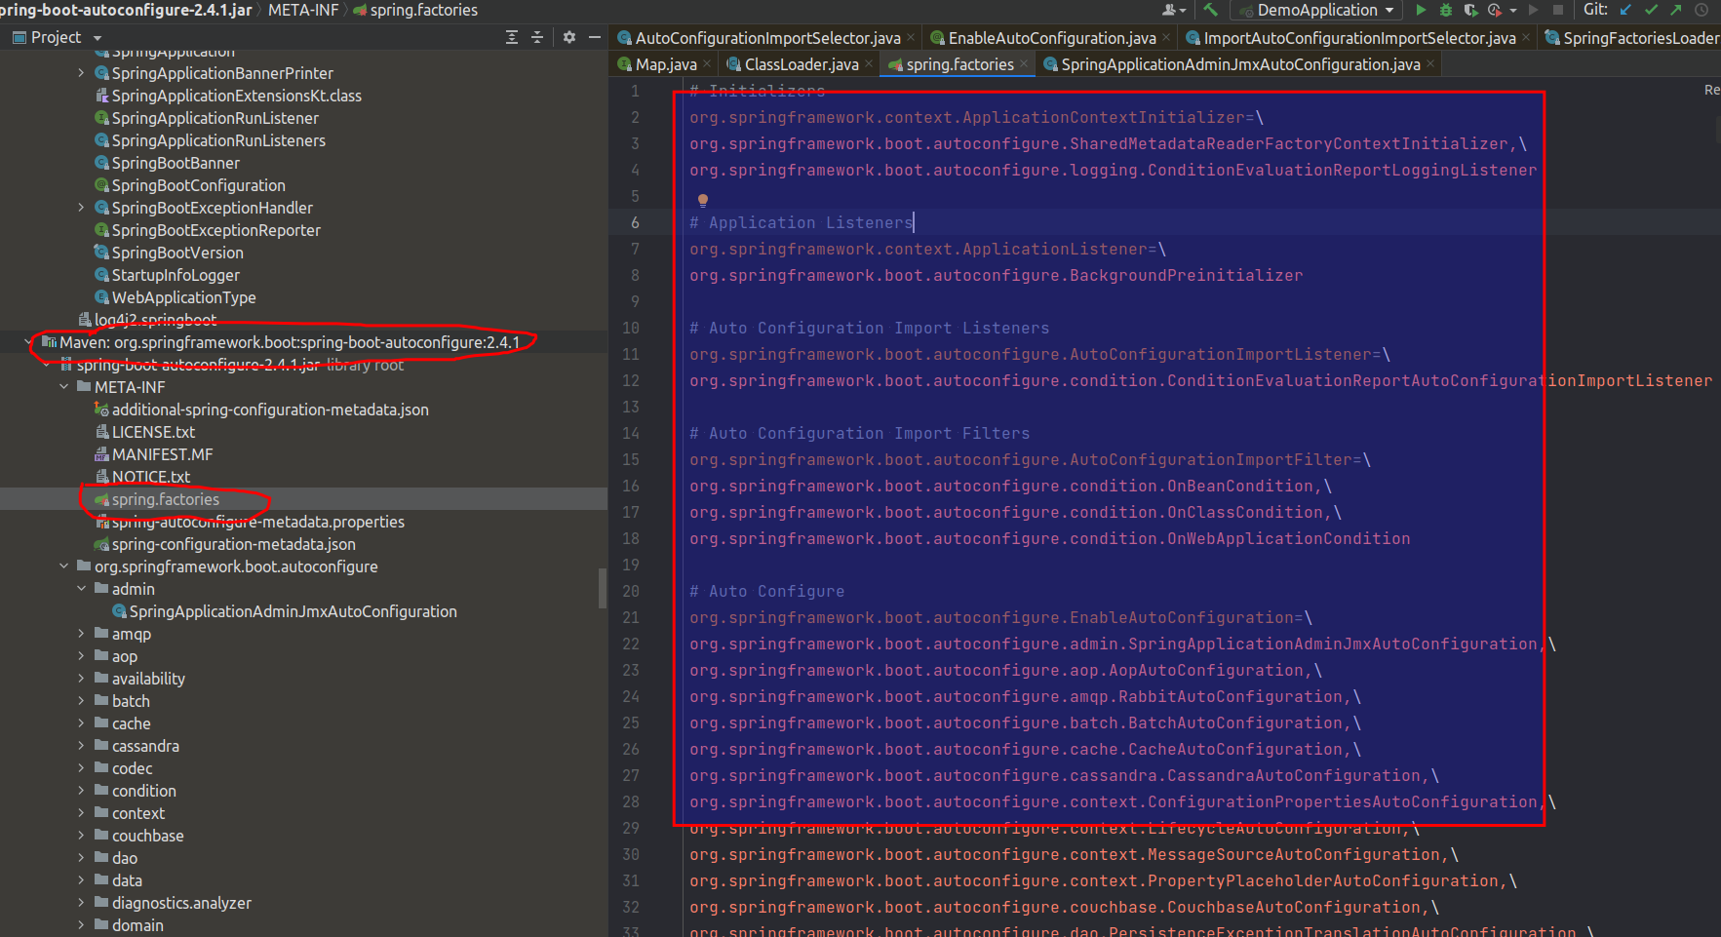The width and height of the screenshot is (1721, 937).
Task: Select StartupInfoLogger class in tree
Action: [176, 275]
